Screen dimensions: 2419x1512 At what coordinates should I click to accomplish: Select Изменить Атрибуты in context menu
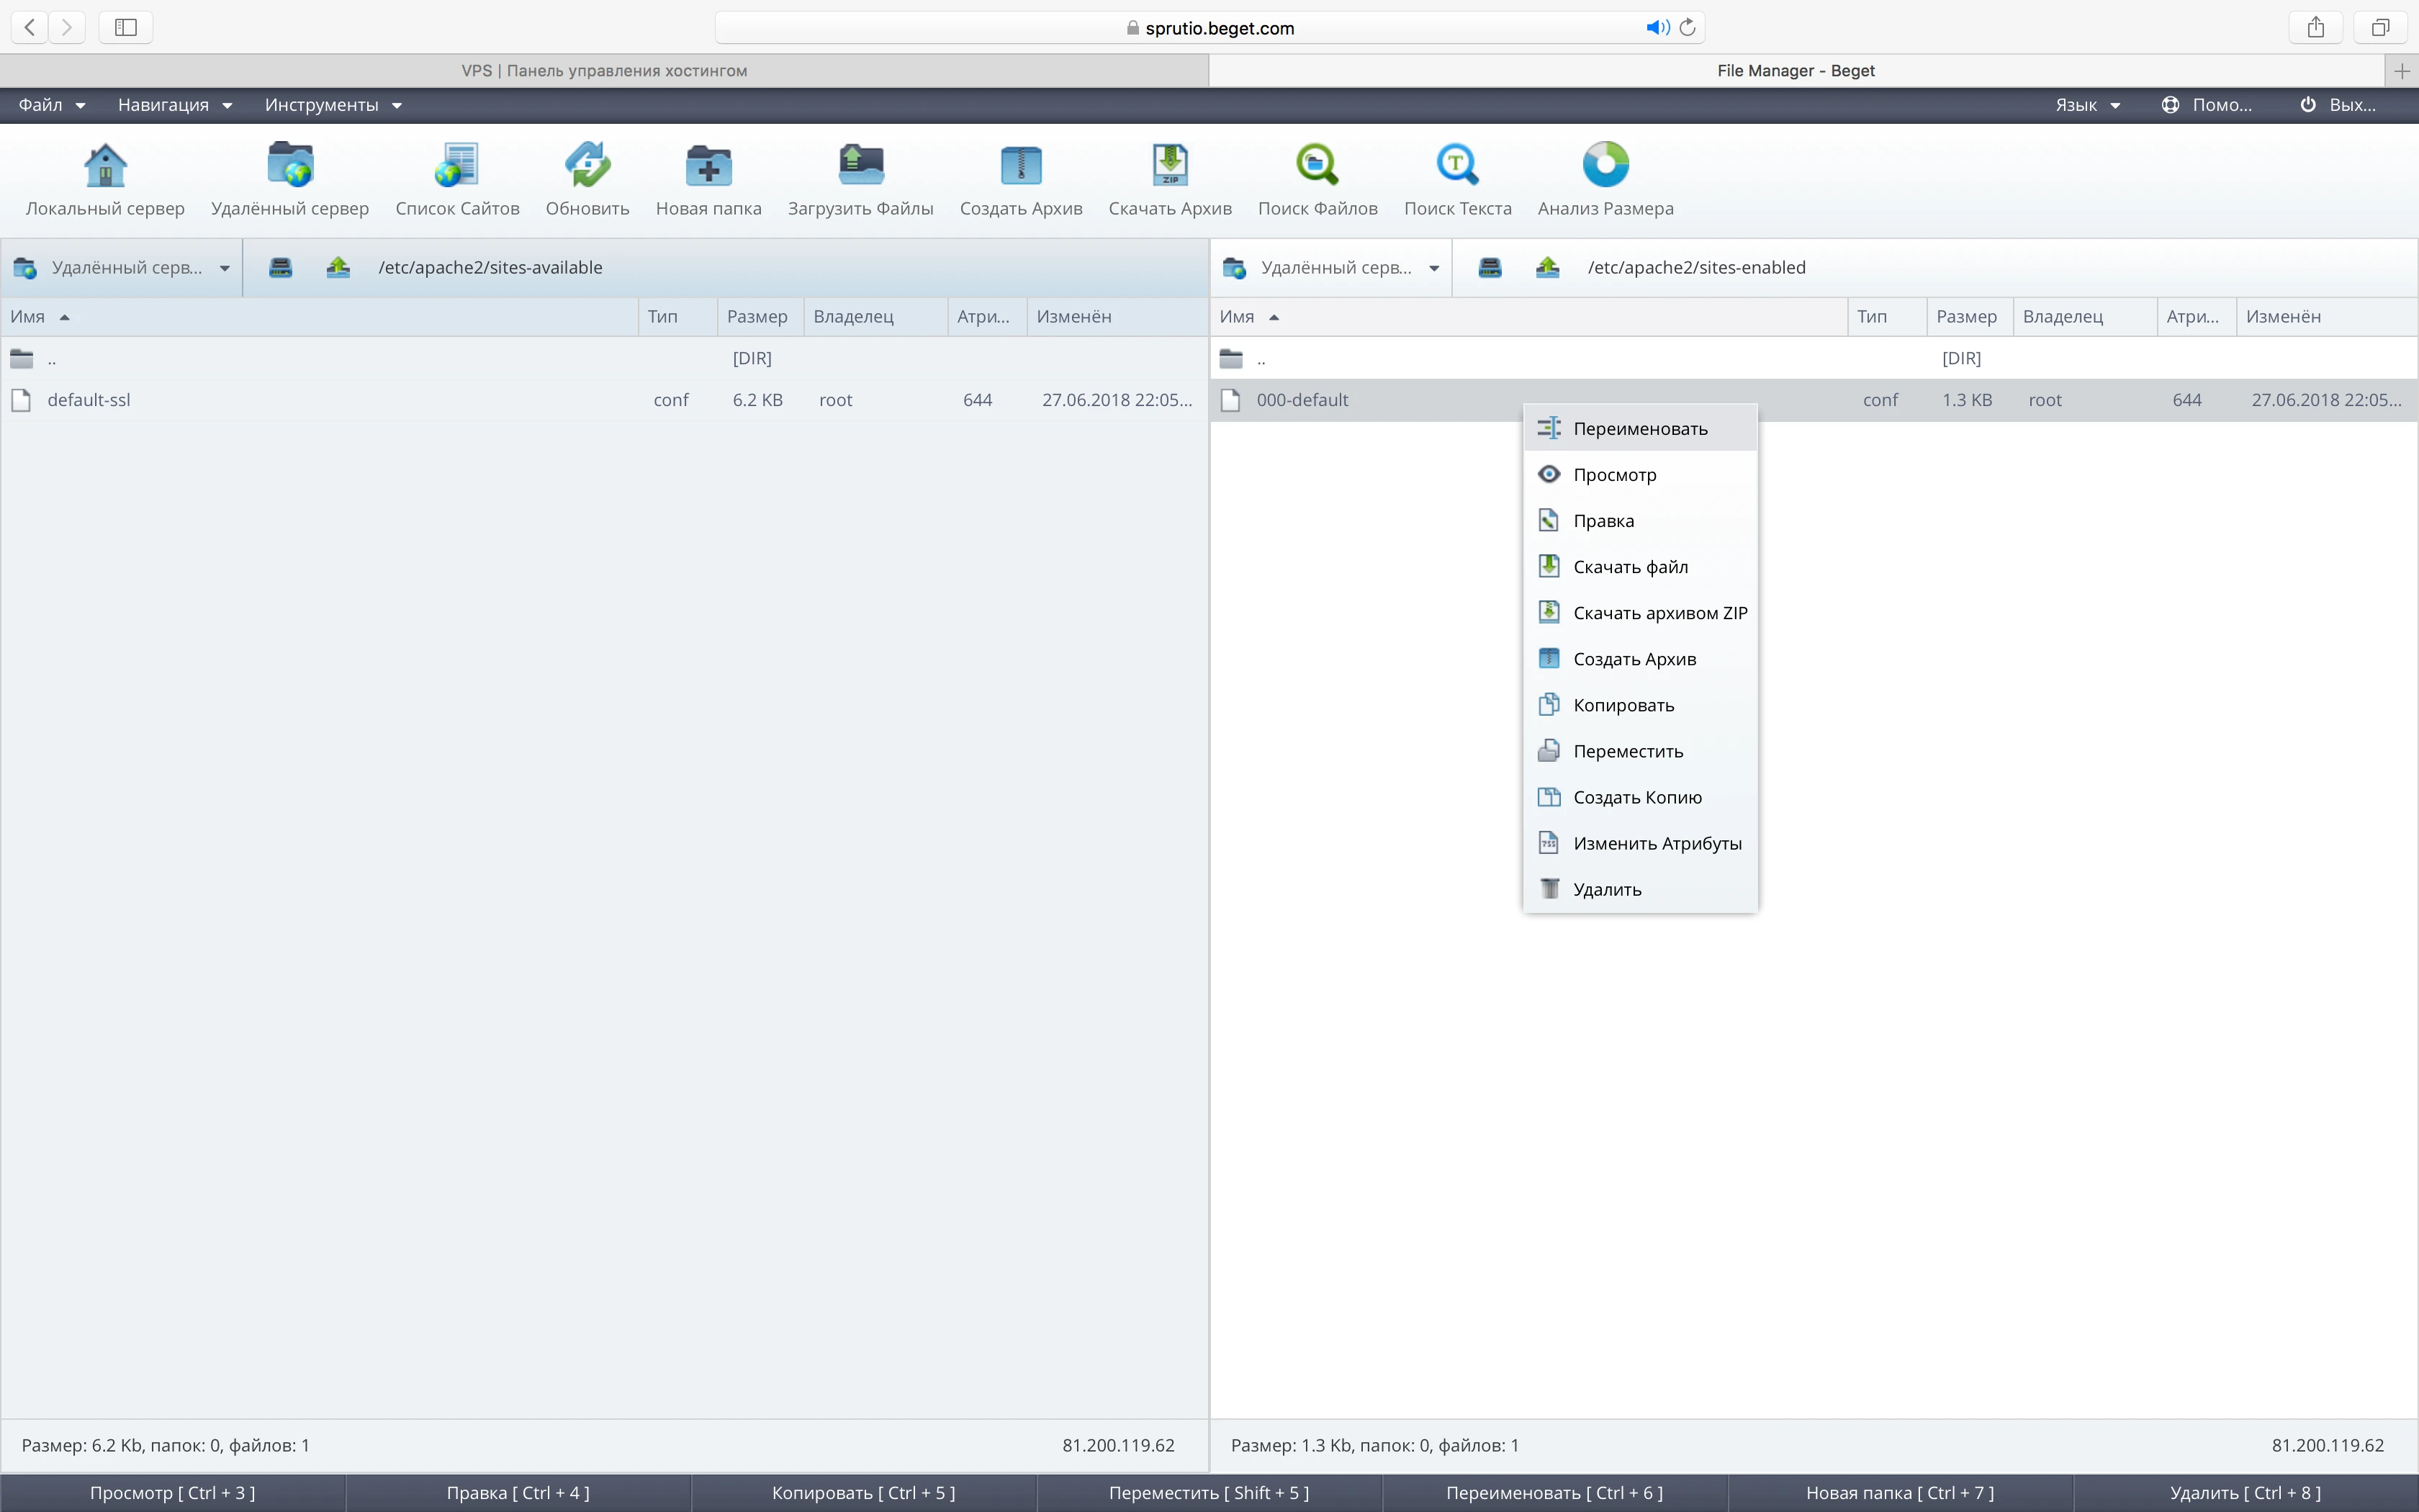coord(1657,843)
